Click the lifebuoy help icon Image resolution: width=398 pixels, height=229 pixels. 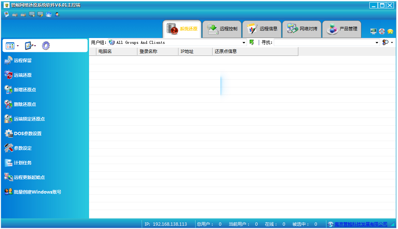click(382, 31)
